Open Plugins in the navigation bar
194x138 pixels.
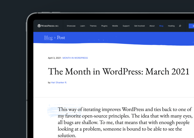104,26
